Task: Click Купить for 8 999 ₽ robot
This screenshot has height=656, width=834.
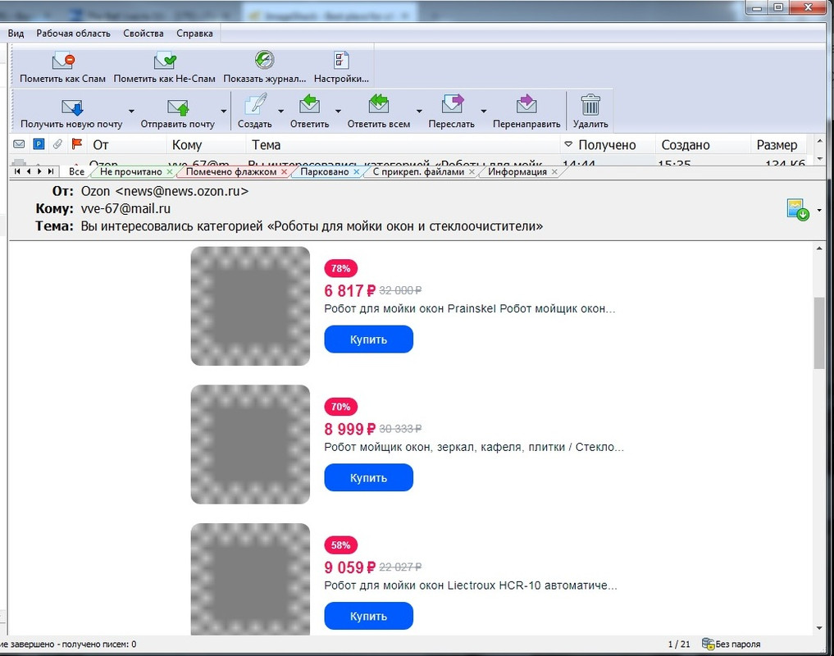Action: coord(368,477)
